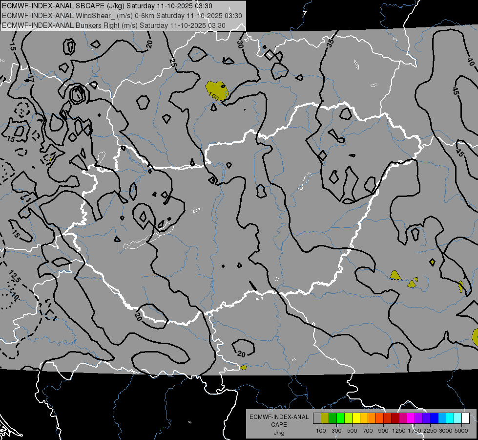Click the 17 contour label on the map
478x440 pixels.
point(31,78)
